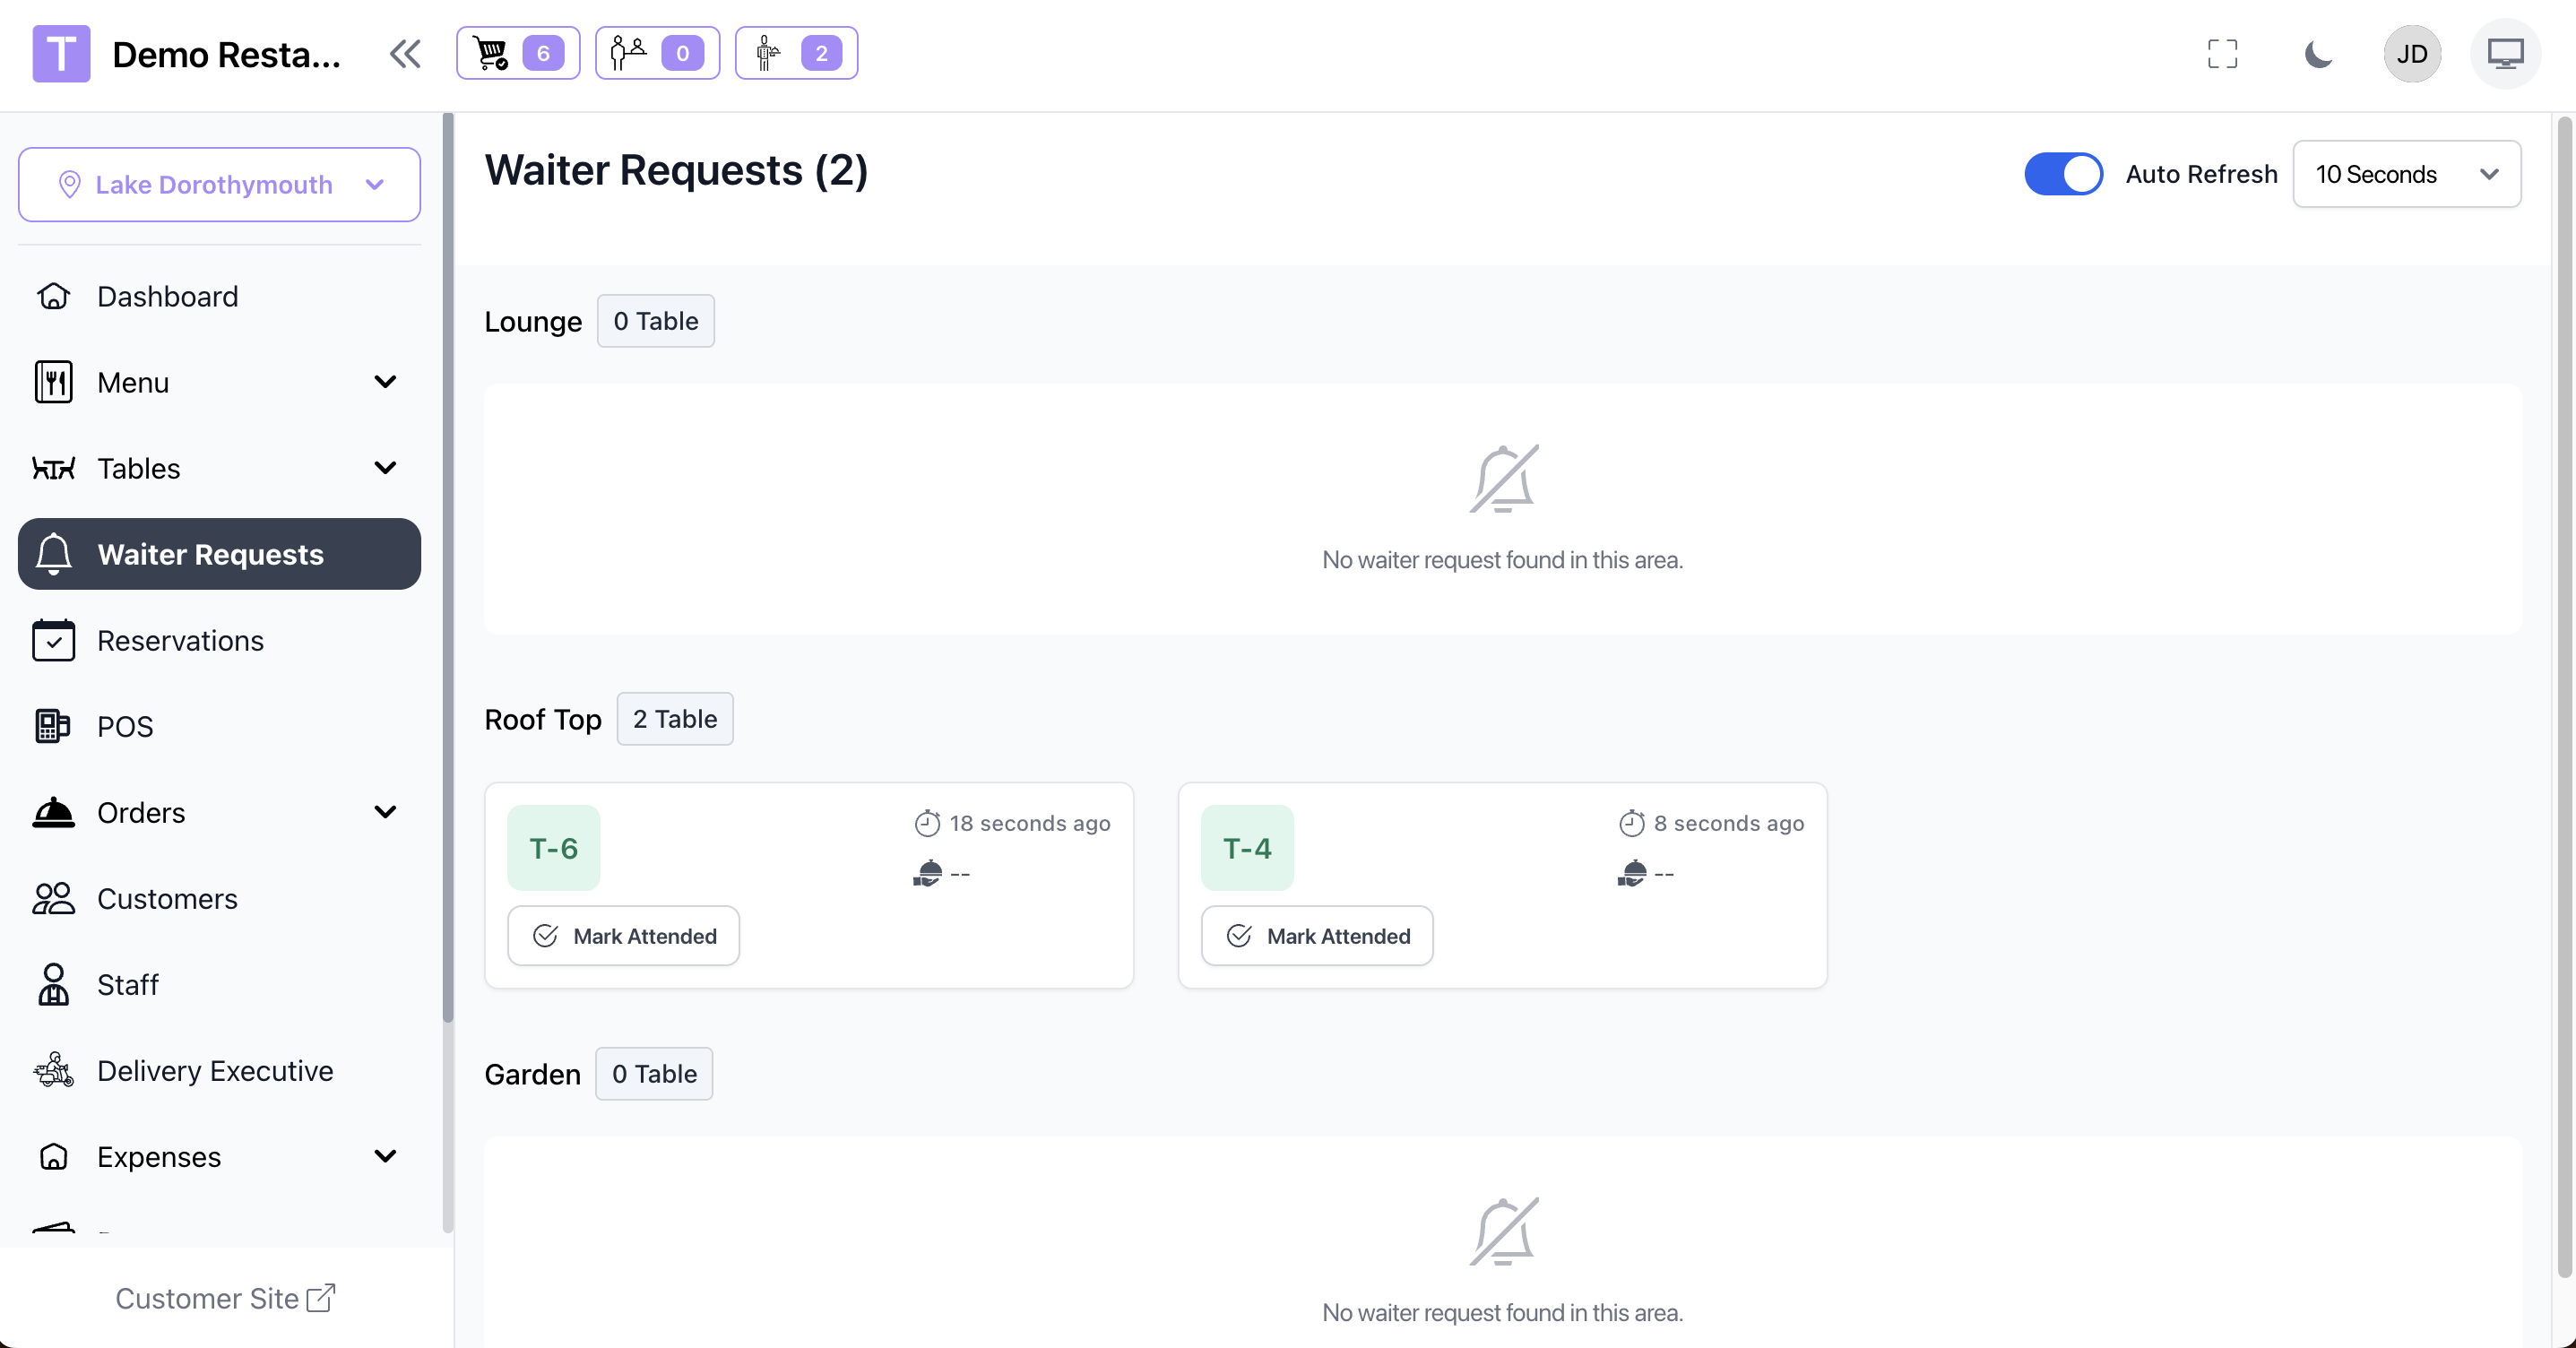The width and height of the screenshot is (2576, 1348).
Task: Open the Lake Dorothymouth branch selector
Action: coord(219,185)
